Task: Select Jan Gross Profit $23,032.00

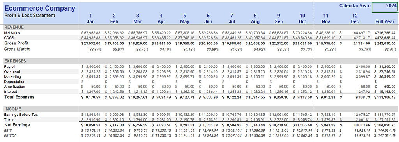Action: tap(90, 44)
